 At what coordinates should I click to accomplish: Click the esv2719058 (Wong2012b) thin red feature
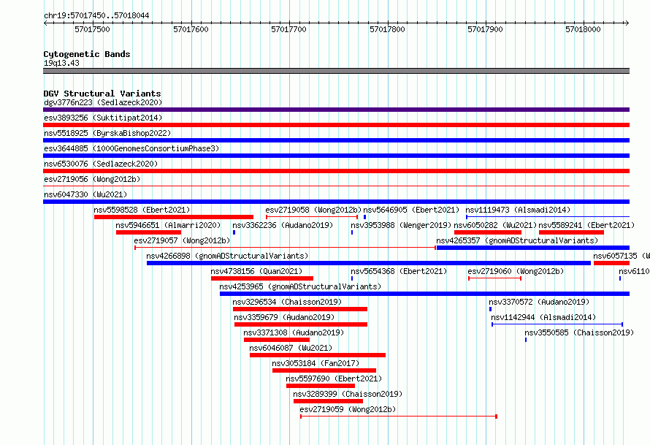point(312,217)
